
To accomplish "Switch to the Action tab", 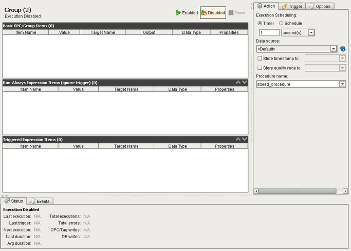I will [x=266, y=6].
